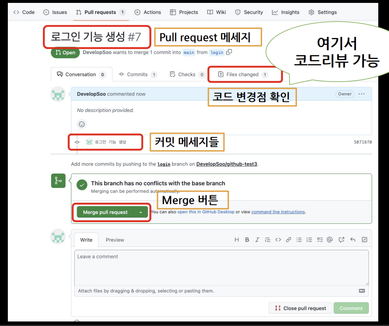The height and width of the screenshot is (326, 389).
Task: Add an emoji reaction with smiley icon
Action: click(x=82, y=124)
